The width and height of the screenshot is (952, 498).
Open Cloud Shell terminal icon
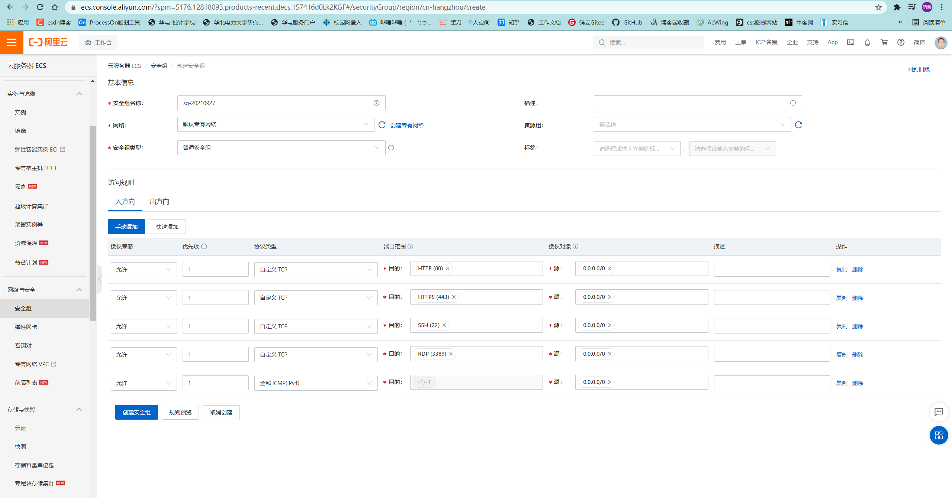[850, 42]
